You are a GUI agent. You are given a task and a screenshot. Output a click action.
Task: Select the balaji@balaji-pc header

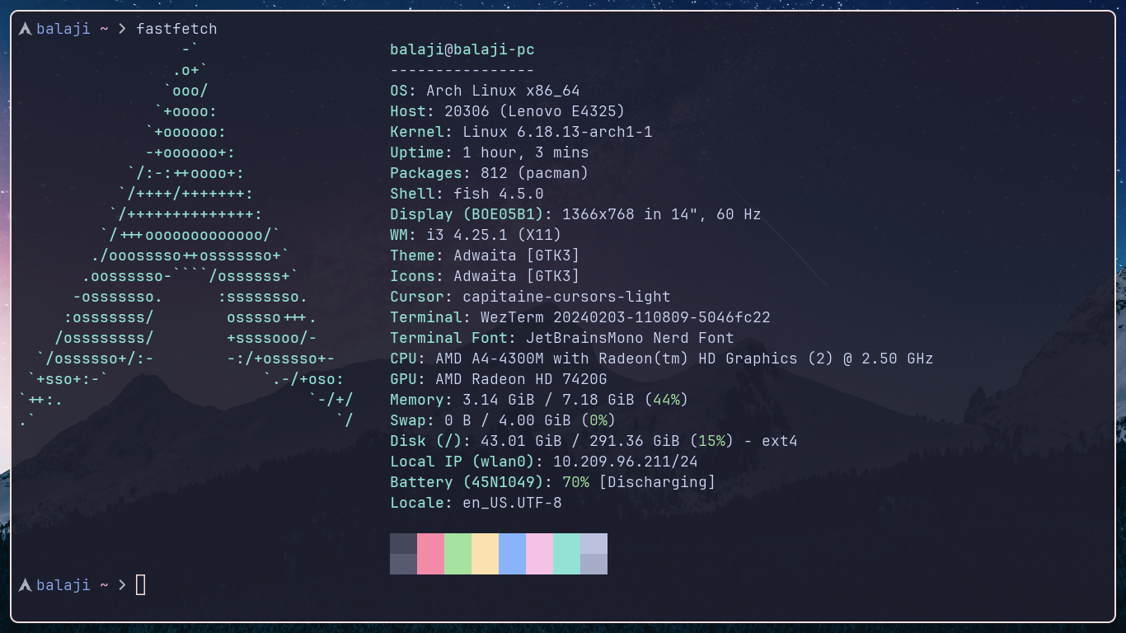pyautogui.click(x=462, y=49)
